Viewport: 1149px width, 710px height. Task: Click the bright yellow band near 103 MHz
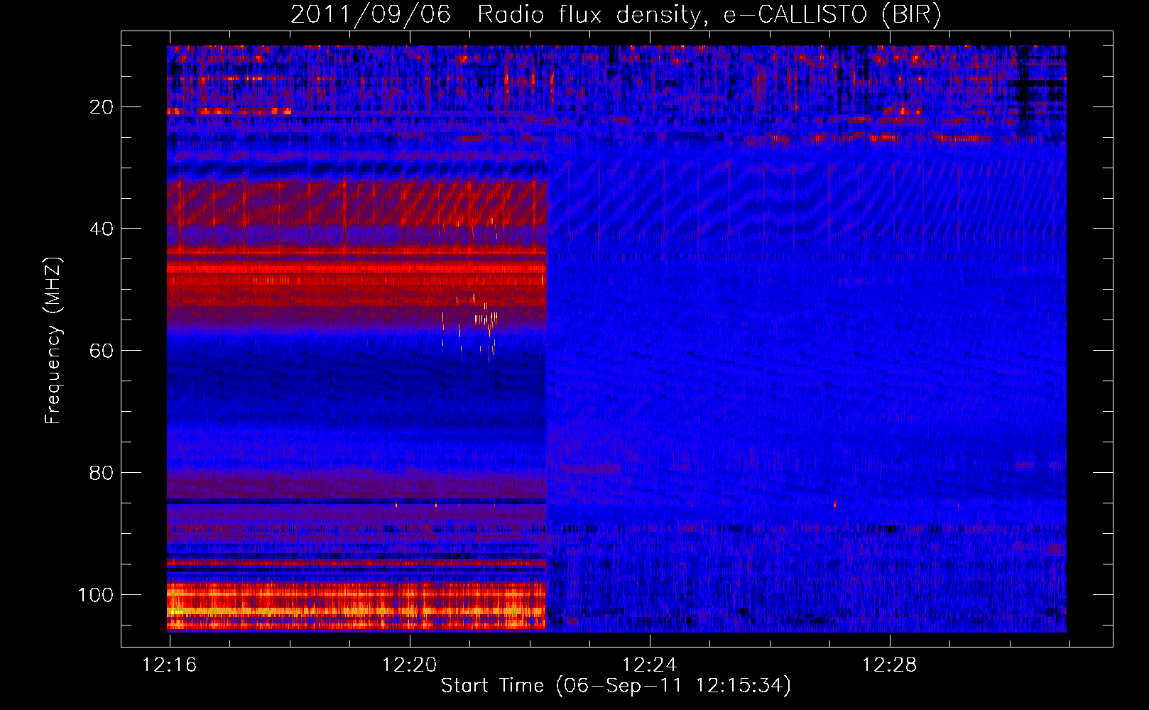(356, 611)
